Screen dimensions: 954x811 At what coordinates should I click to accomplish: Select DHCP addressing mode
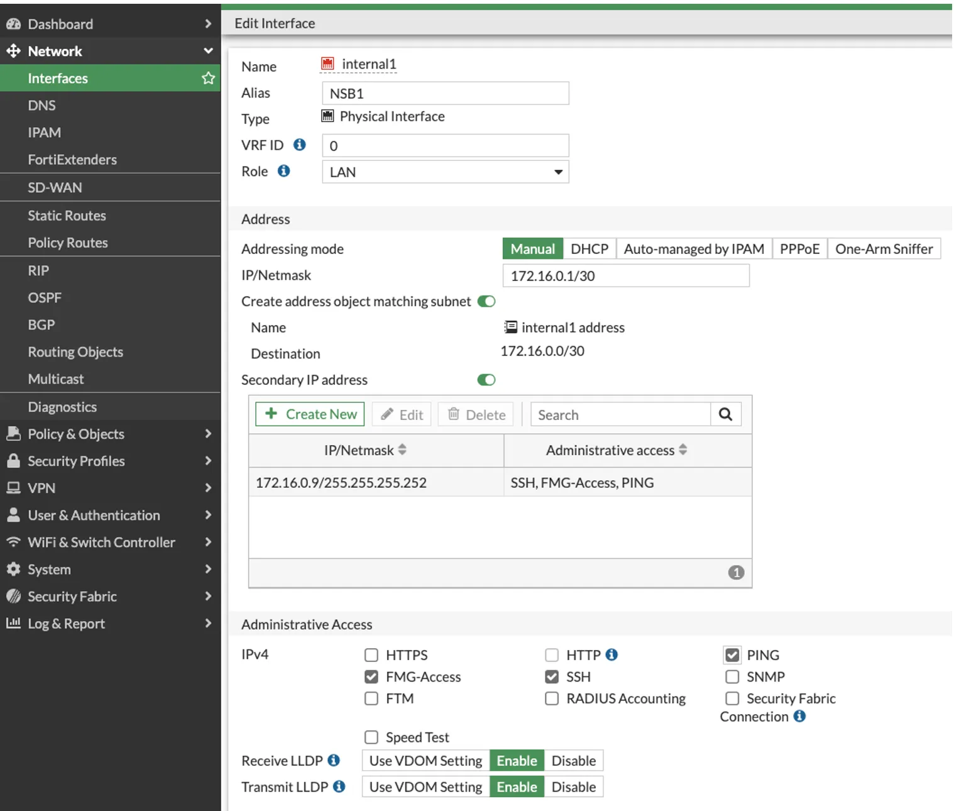[x=589, y=249]
